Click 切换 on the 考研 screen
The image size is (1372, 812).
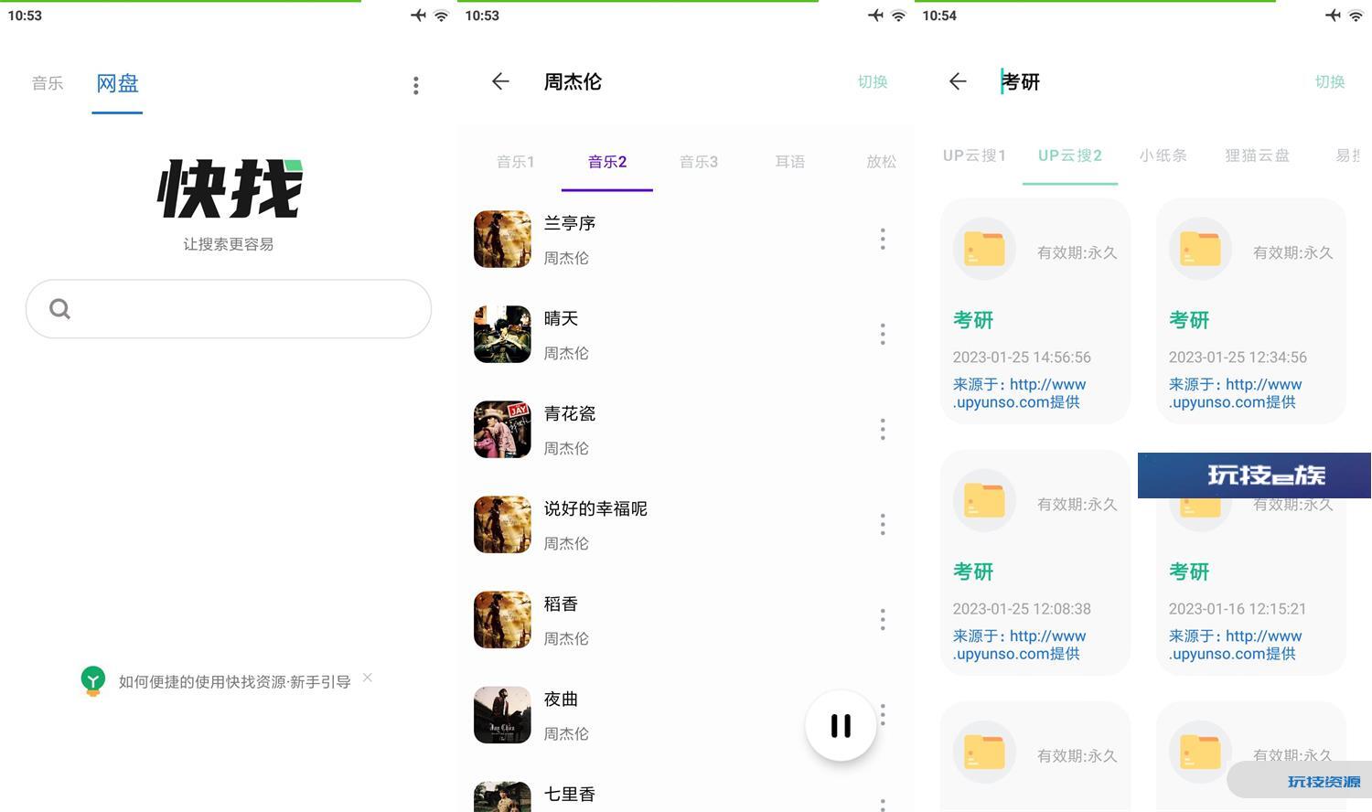[1330, 81]
